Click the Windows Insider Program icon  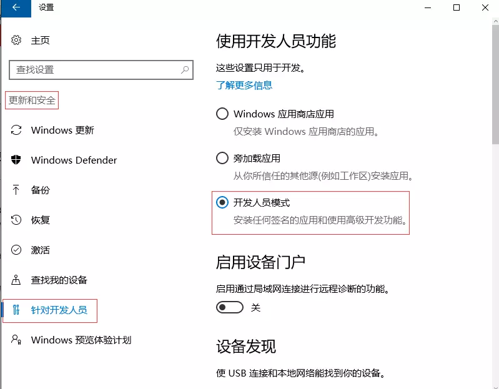(17, 340)
